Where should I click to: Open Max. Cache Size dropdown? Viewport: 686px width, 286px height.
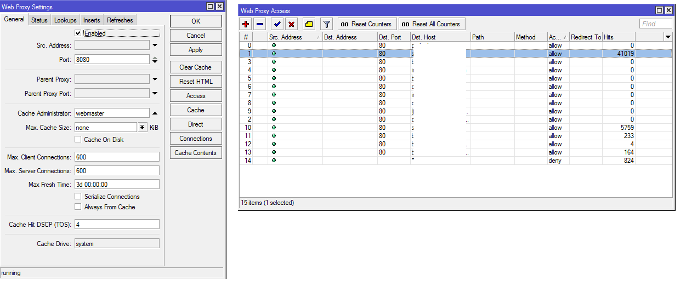coord(142,128)
